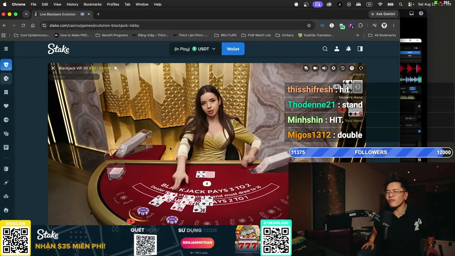This screenshot has height=256, width=455.
Task: Open the Stake Originals S badge icon
Action: click(6, 169)
